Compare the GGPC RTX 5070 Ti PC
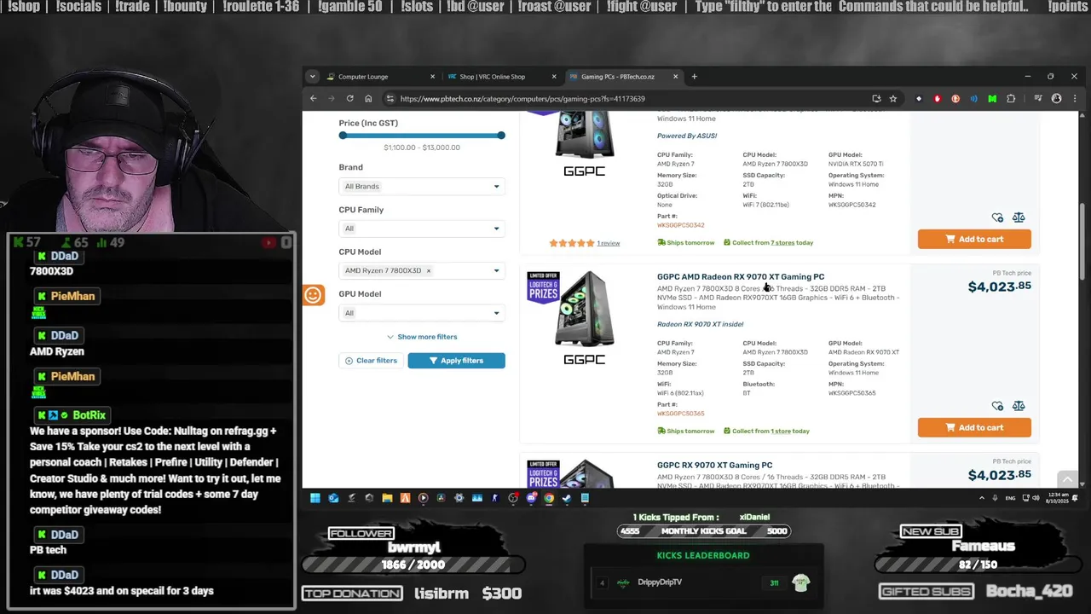Screen dimensions: 1091x614 tap(1019, 217)
